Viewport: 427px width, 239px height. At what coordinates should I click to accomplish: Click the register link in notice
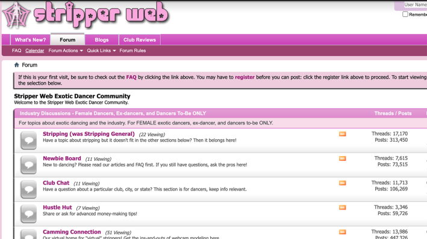245,77
